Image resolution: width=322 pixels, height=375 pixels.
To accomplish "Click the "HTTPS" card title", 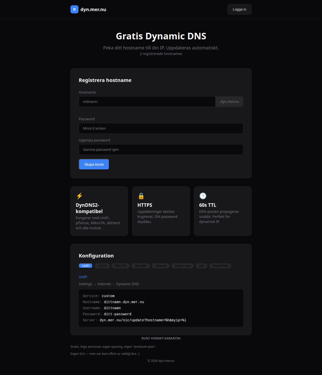I will (x=145, y=205).
